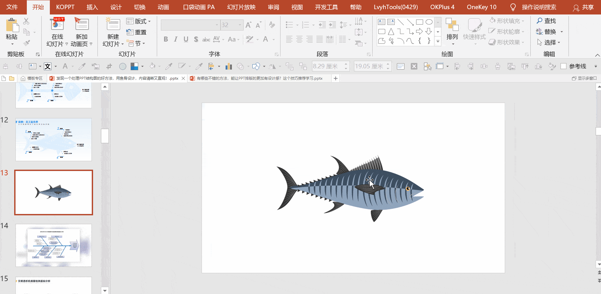
Task: Click the Reset (重置) button
Action: pyautogui.click(x=136, y=32)
